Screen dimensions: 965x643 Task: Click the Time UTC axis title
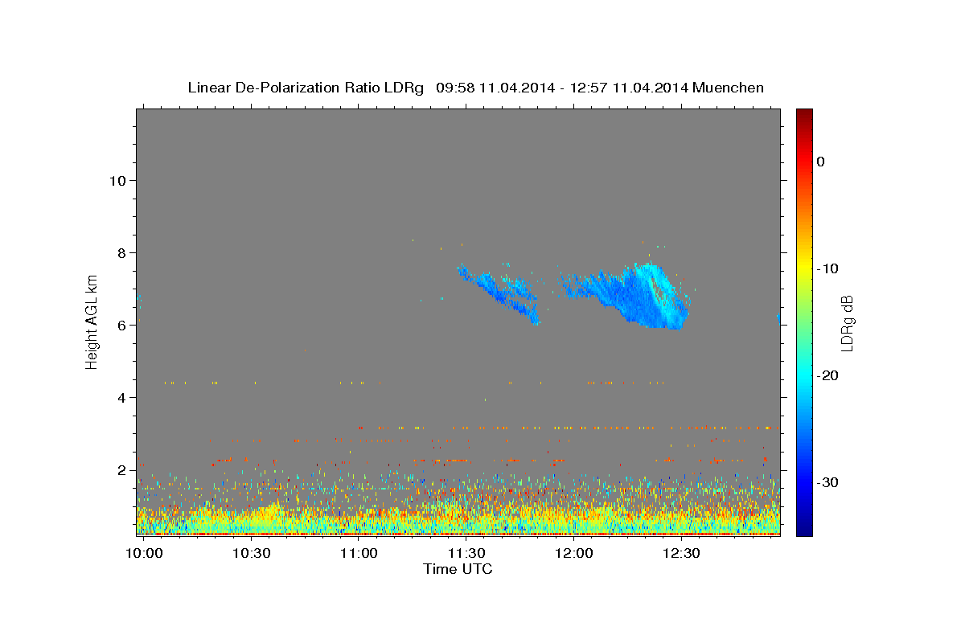pyautogui.click(x=458, y=569)
